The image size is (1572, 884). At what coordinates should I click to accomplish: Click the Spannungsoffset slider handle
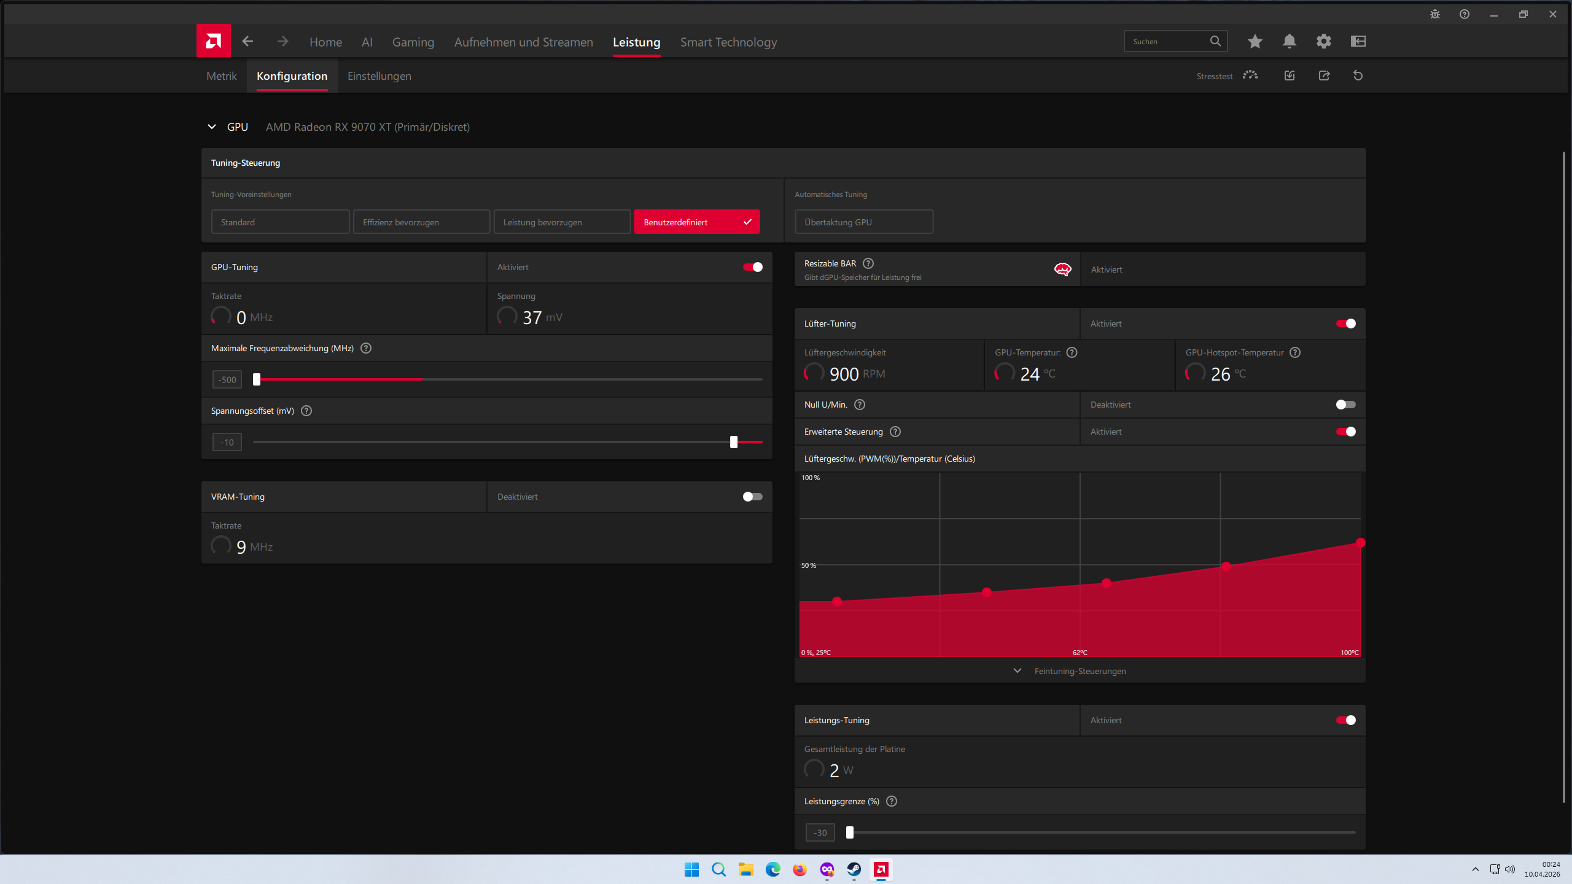(733, 442)
